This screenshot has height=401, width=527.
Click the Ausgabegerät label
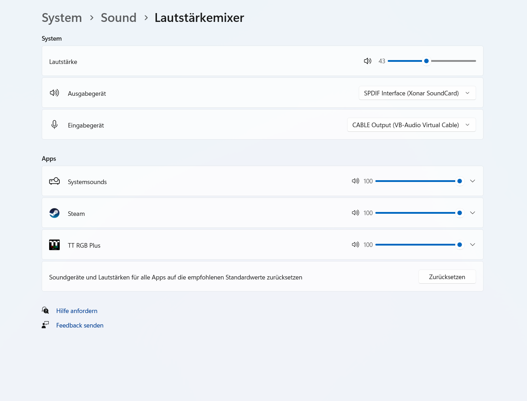(x=87, y=94)
